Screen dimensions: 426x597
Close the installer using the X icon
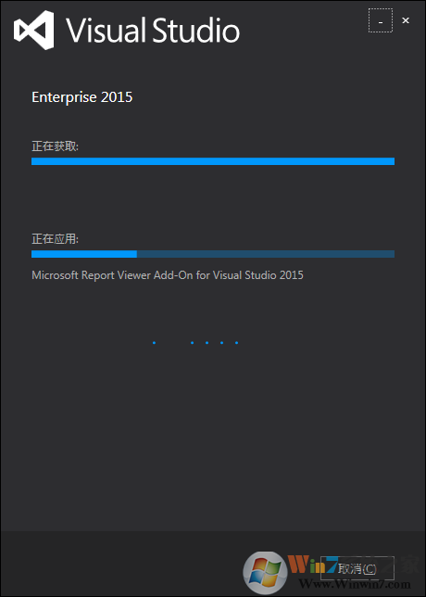[x=406, y=20]
